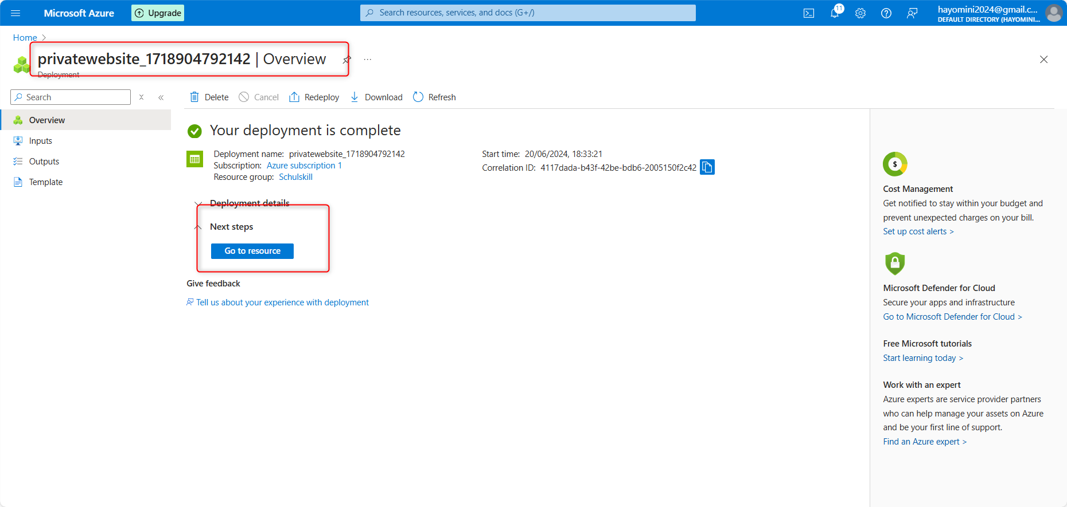This screenshot has height=507, width=1067.
Task: Open the feedback icon in top bar
Action: pyautogui.click(x=912, y=13)
